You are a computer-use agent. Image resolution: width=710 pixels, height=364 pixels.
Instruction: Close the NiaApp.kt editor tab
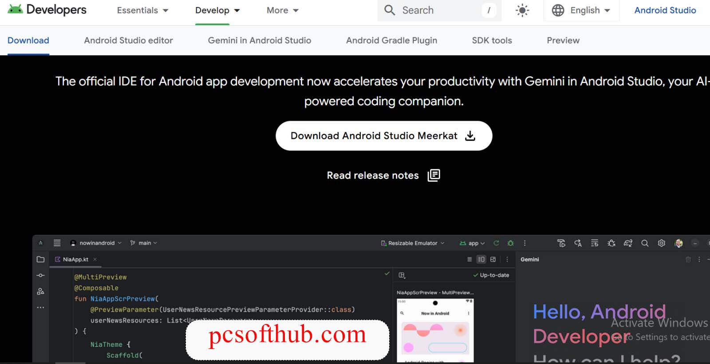click(x=95, y=259)
